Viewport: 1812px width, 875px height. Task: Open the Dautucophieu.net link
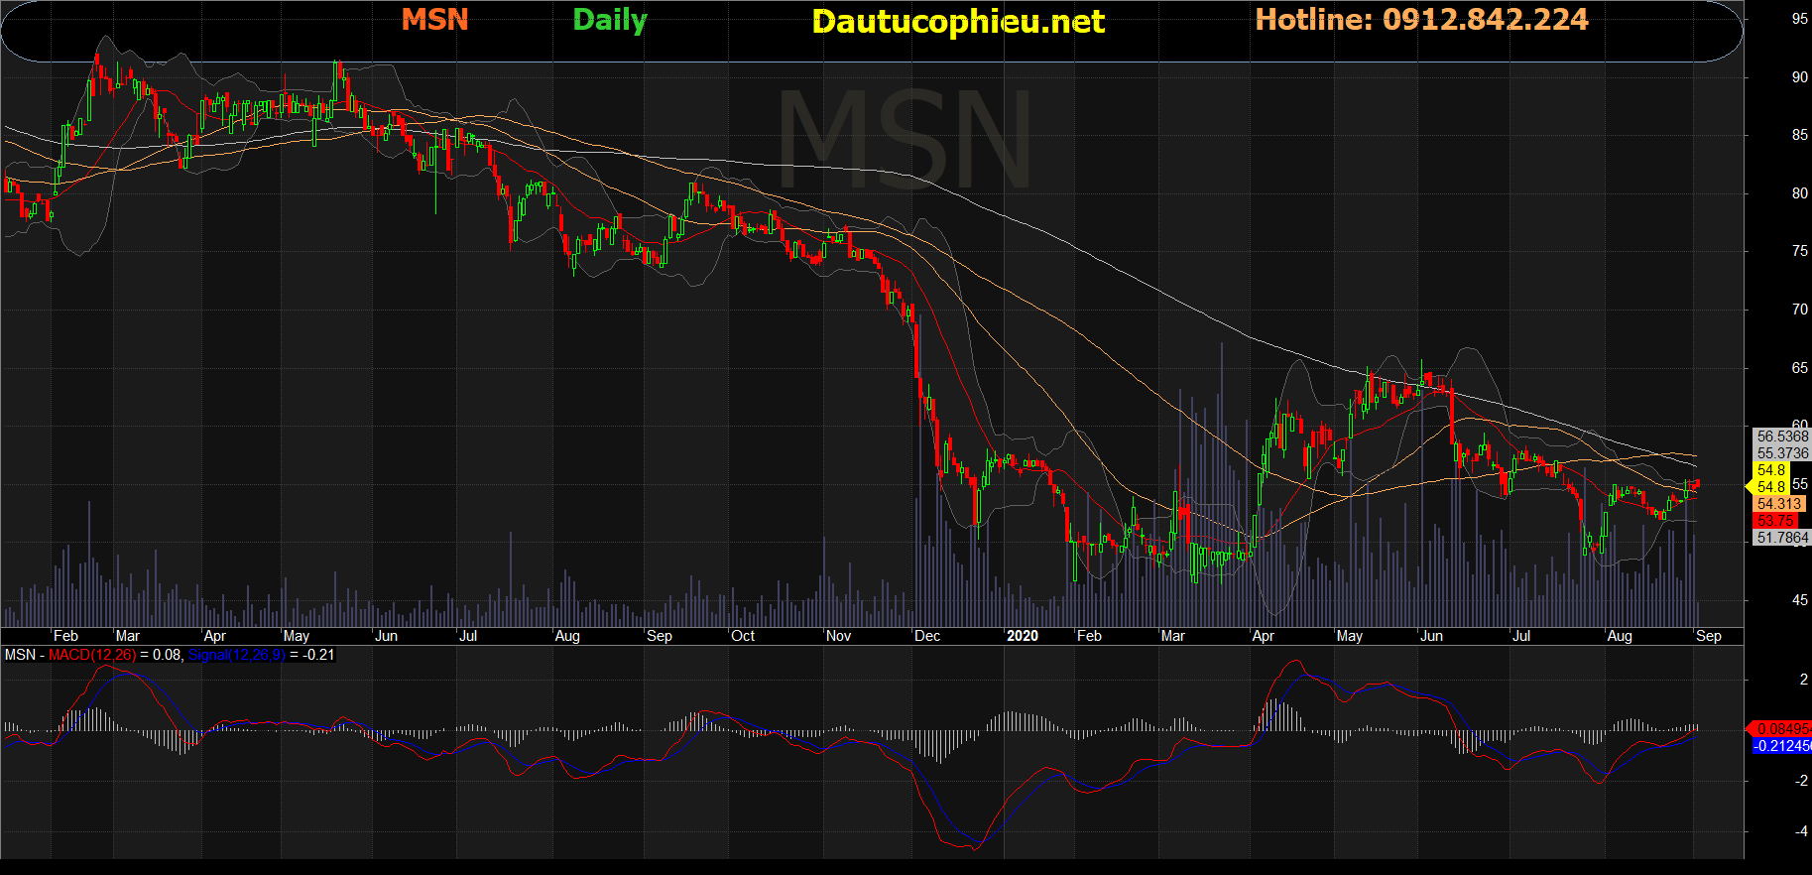pyautogui.click(x=957, y=22)
